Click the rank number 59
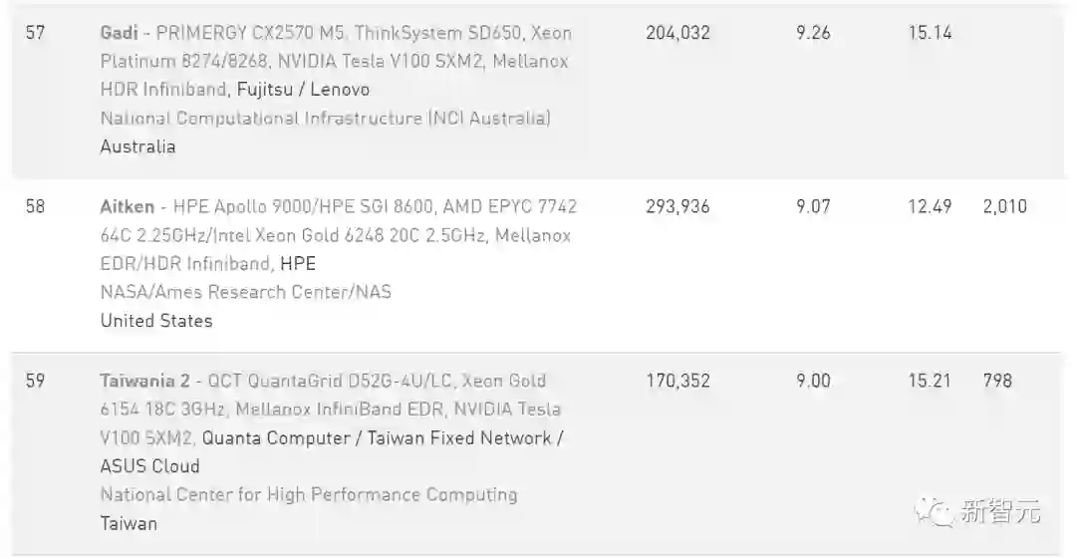The image size is (1076, 558). click(35, 381)
